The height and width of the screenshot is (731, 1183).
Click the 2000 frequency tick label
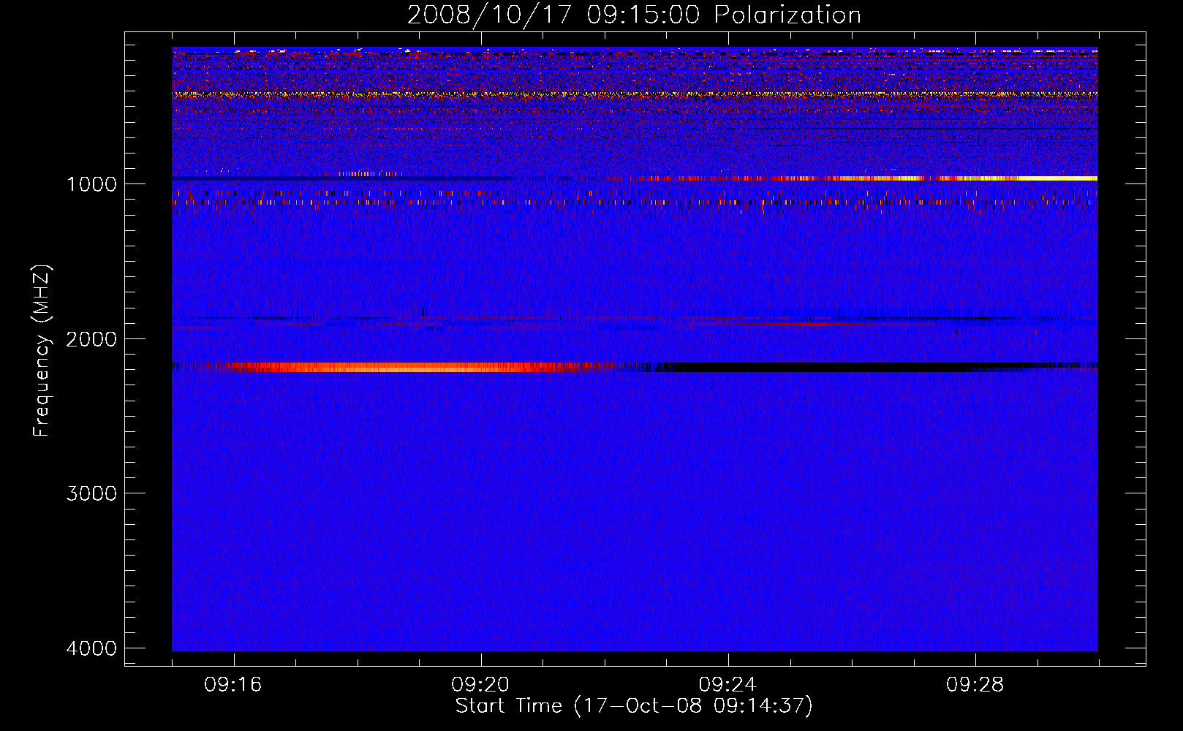(x=91, y=339)
